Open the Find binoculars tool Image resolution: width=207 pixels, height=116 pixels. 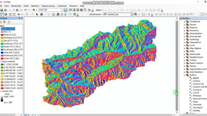coord(58,14)
